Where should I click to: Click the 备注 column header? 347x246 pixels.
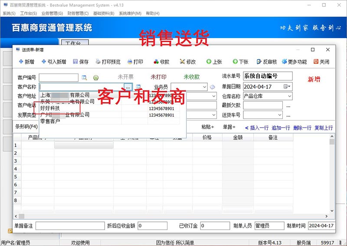click(x=273, y=137)
